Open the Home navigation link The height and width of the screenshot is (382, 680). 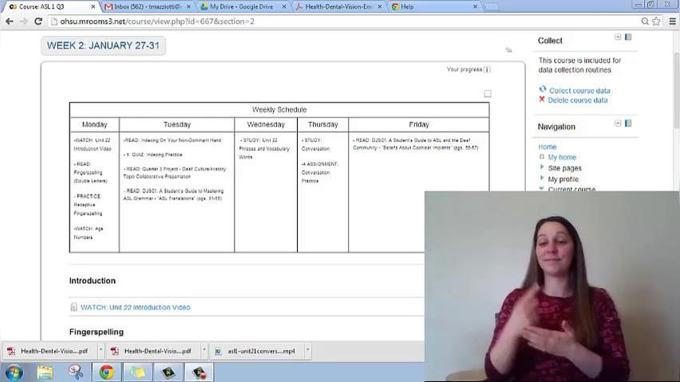click(x=548, y=147)
